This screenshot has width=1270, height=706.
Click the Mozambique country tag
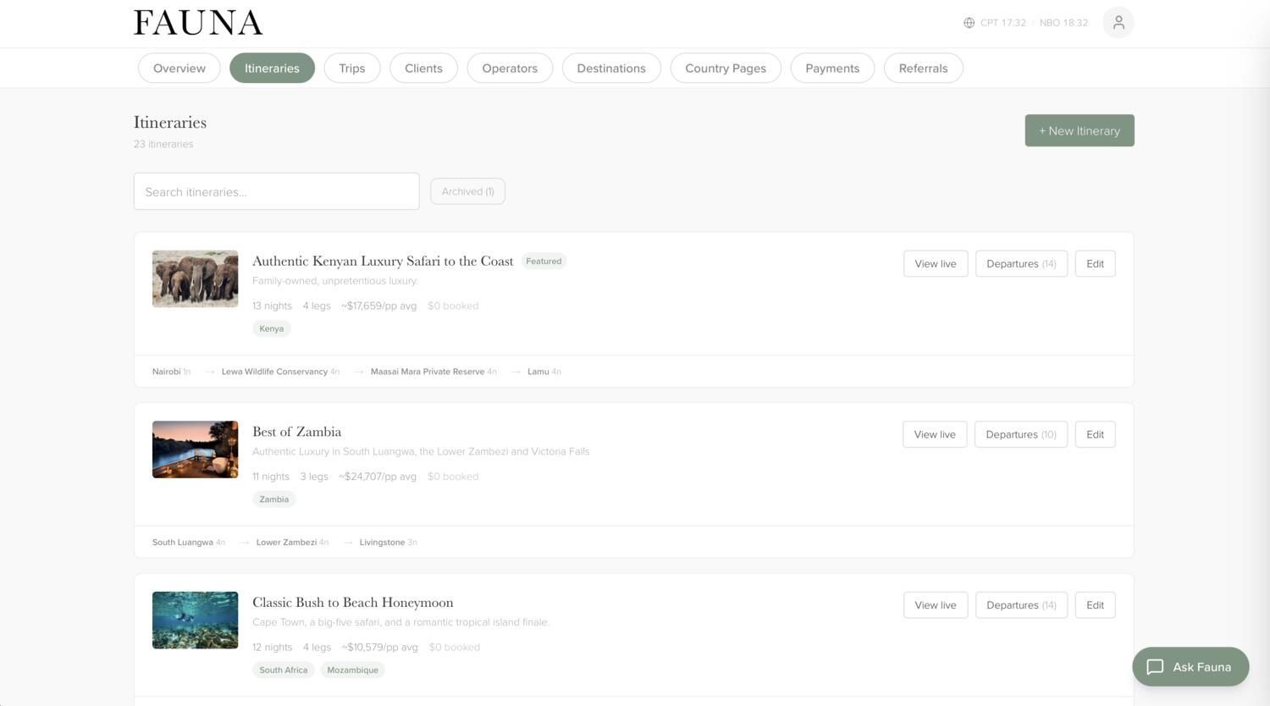352,670
